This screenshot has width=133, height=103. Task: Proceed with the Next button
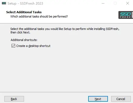[98, 99]
